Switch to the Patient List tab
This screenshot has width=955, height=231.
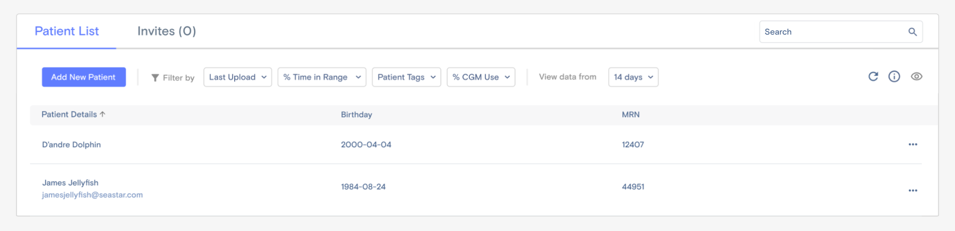[67, 31]
